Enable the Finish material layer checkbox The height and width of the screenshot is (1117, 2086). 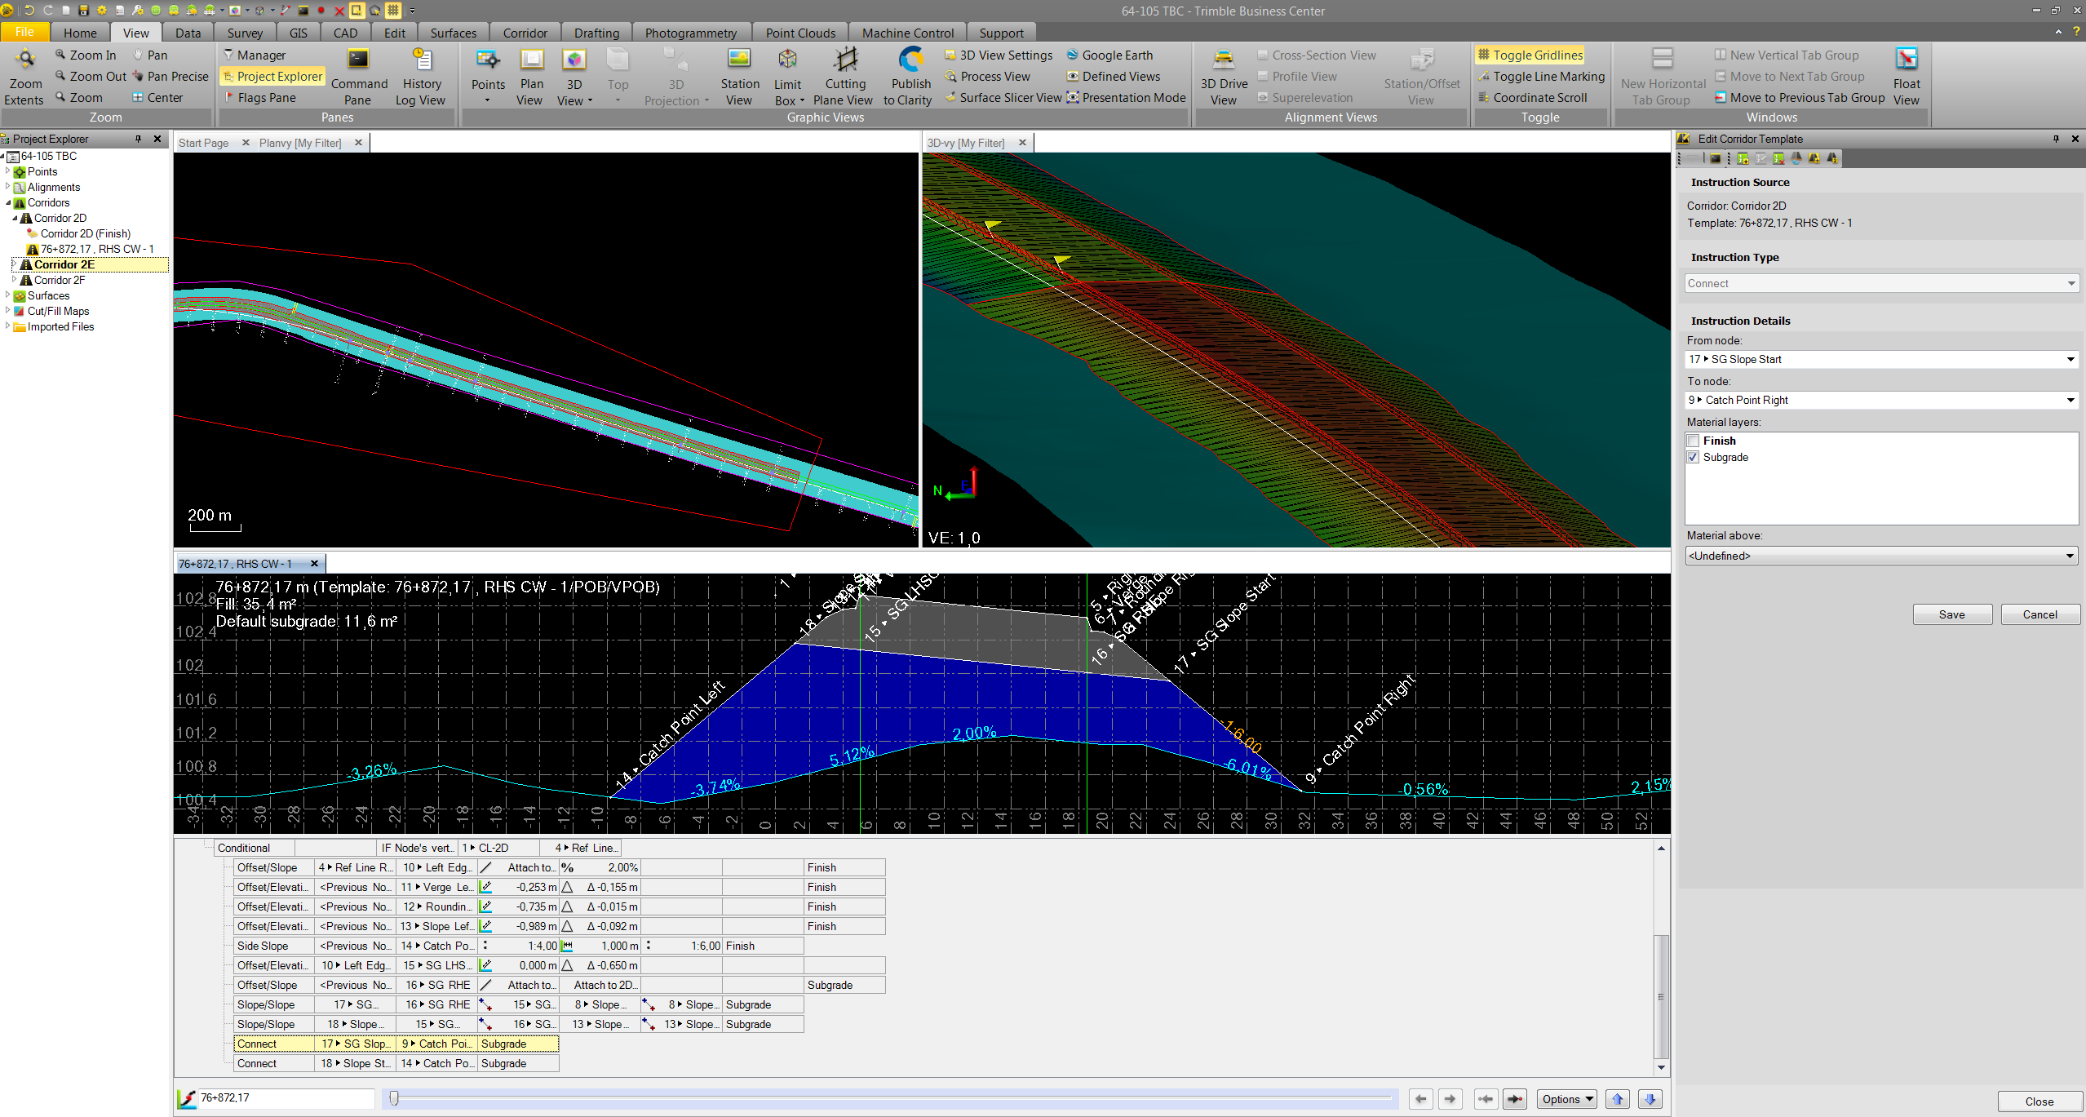point(1694,441)
